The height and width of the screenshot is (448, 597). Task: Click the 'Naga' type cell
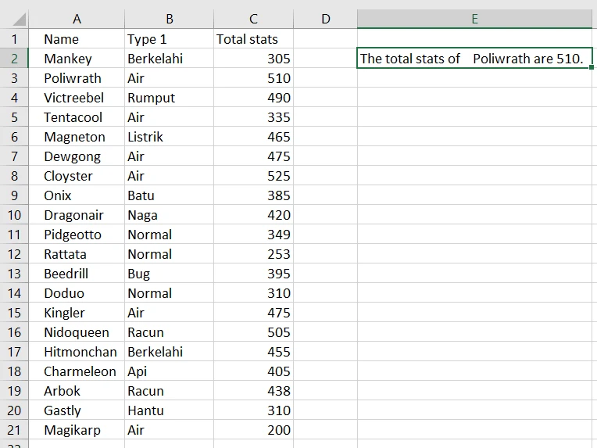point(169,215)
